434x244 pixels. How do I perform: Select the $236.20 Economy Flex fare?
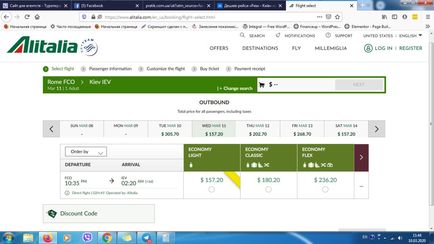[325, 189]
